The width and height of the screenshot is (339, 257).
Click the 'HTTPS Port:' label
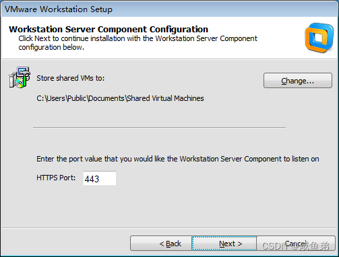coord(56,178)
